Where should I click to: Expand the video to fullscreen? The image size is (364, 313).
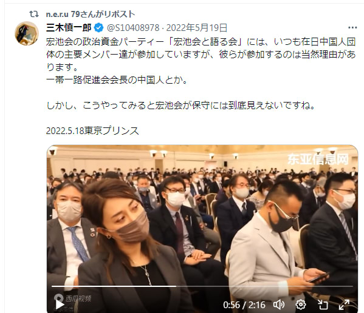tap(344, 305)
